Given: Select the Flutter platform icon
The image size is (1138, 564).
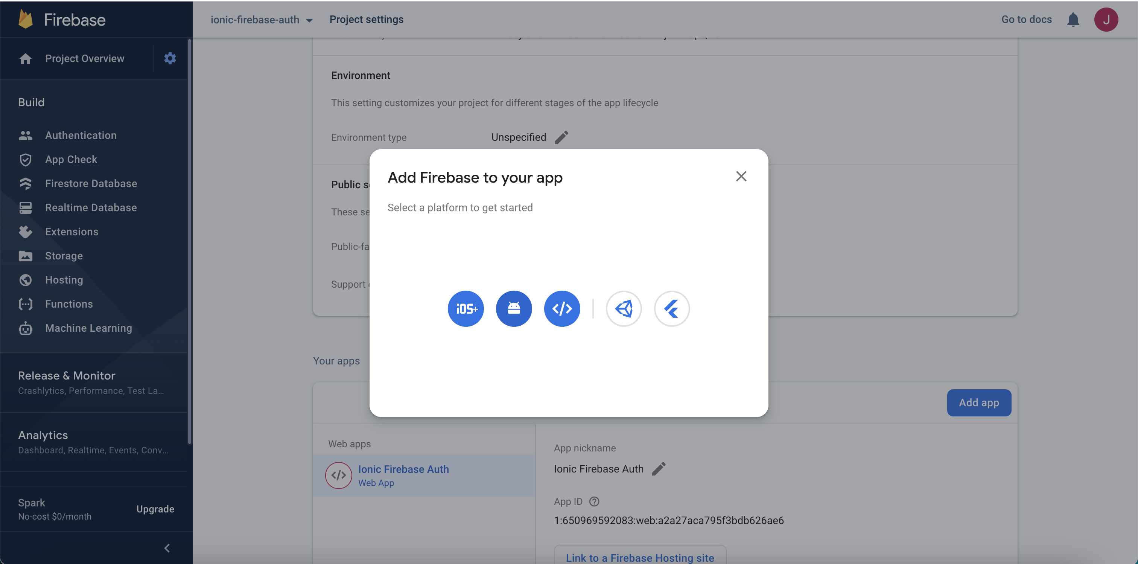Looking at the screenshot, I should click(x=672, y=308).
